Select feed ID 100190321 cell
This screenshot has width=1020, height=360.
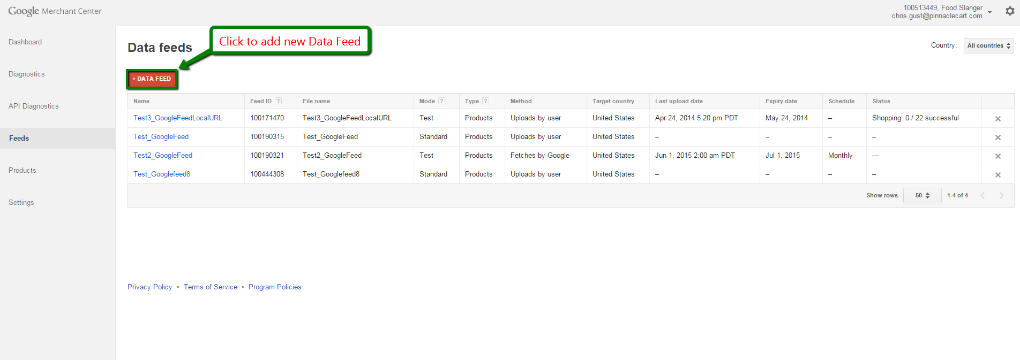pos(267,155)
